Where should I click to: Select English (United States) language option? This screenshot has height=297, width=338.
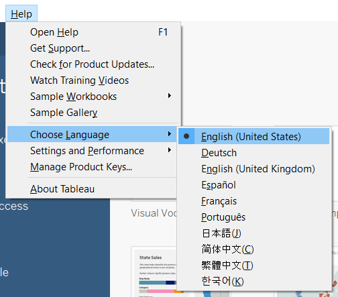pyautogui.click(x=253, y=136)
